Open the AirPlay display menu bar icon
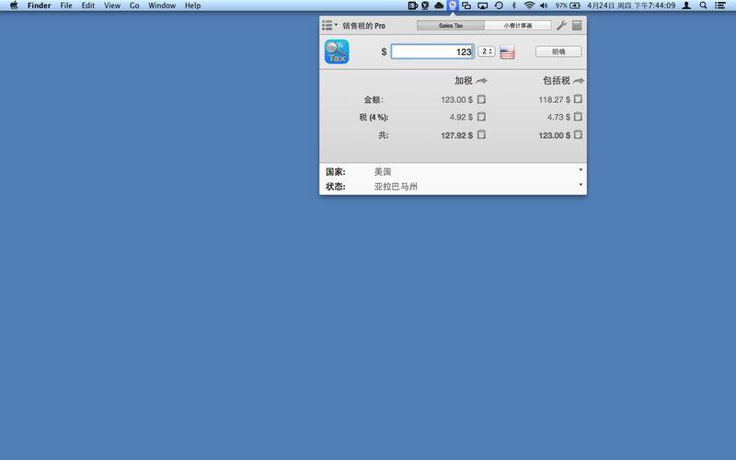Image resolution: width=736 pixels, height=460 pixels. pos(482,6)
